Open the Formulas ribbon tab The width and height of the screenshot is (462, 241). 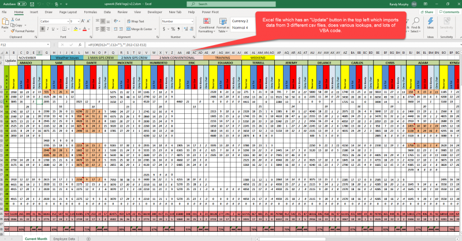coord(90,12)
